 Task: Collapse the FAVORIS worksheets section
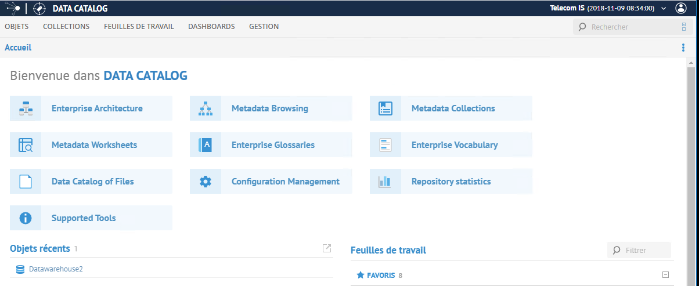tap(666, 275)
